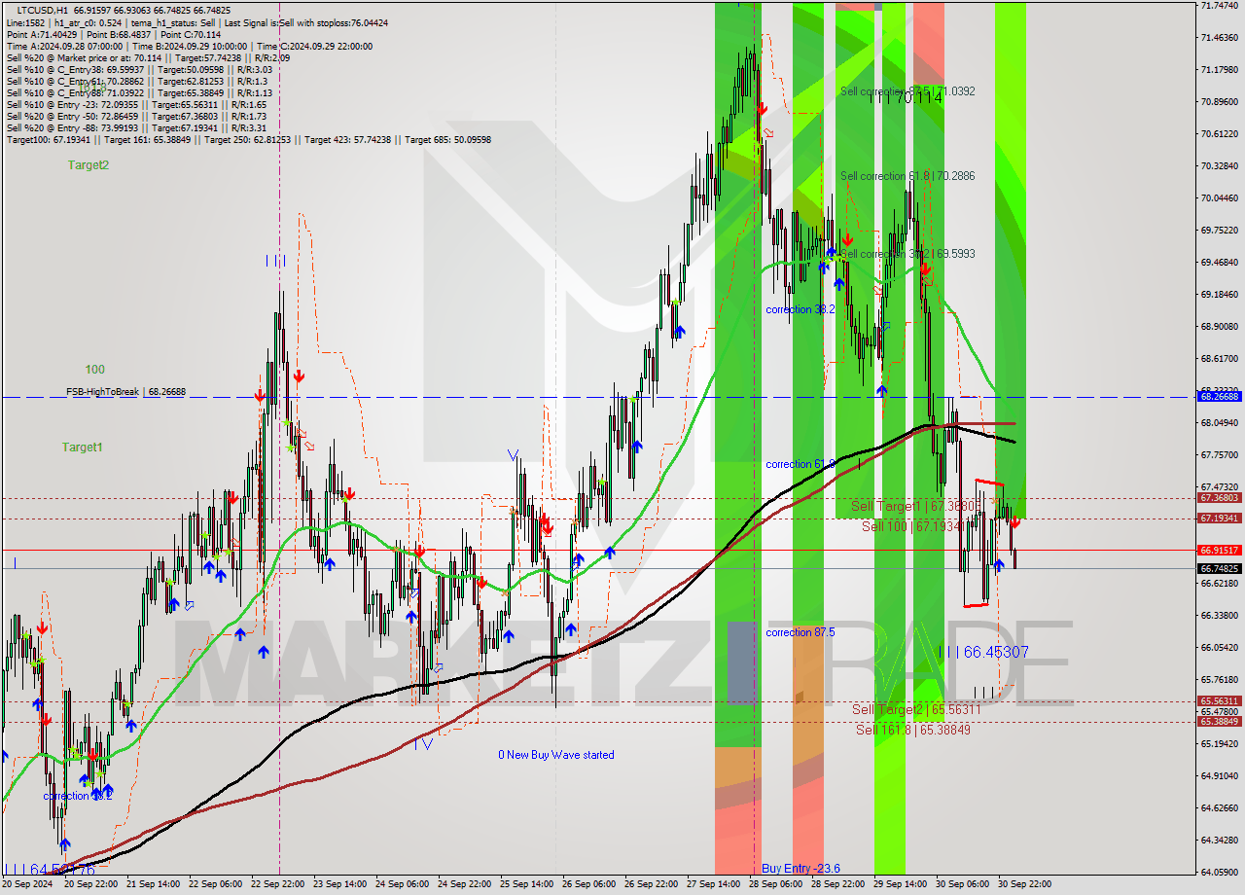
Task: Click the red 67.36803 price axis tag
Action: [x=1220, y=498]
